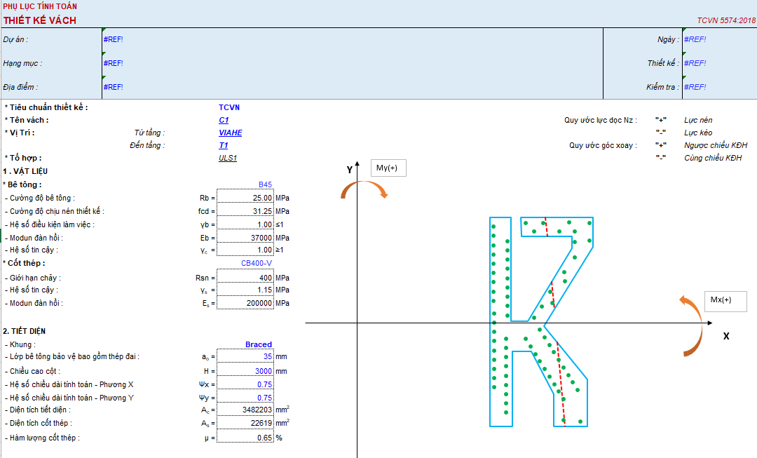Click the PHỤ LỤC TÍNH TOÁN heading
Viewport: 757px width, 458px height.
tap(39, 6)
